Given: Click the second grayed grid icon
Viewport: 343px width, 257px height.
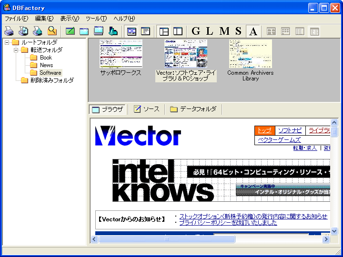Looking at the screenshot, I should tap(285, 31).
